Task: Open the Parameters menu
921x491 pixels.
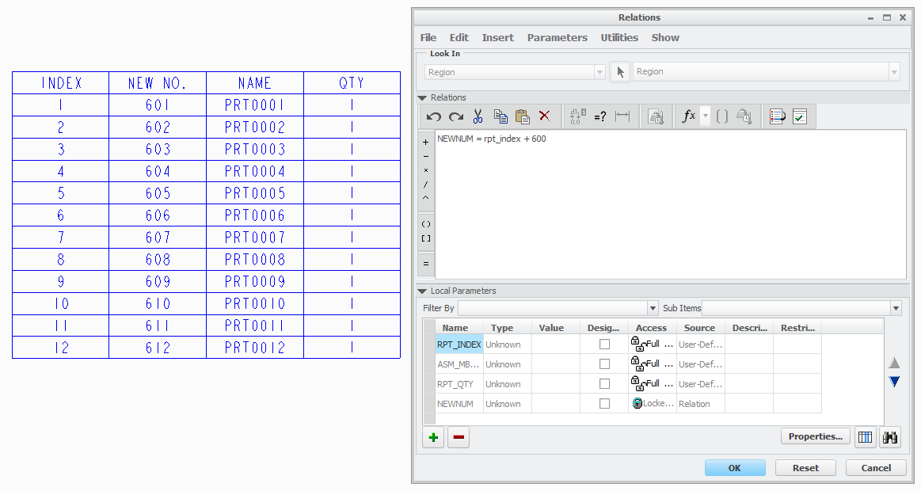Action: click(x=557, y=37)
